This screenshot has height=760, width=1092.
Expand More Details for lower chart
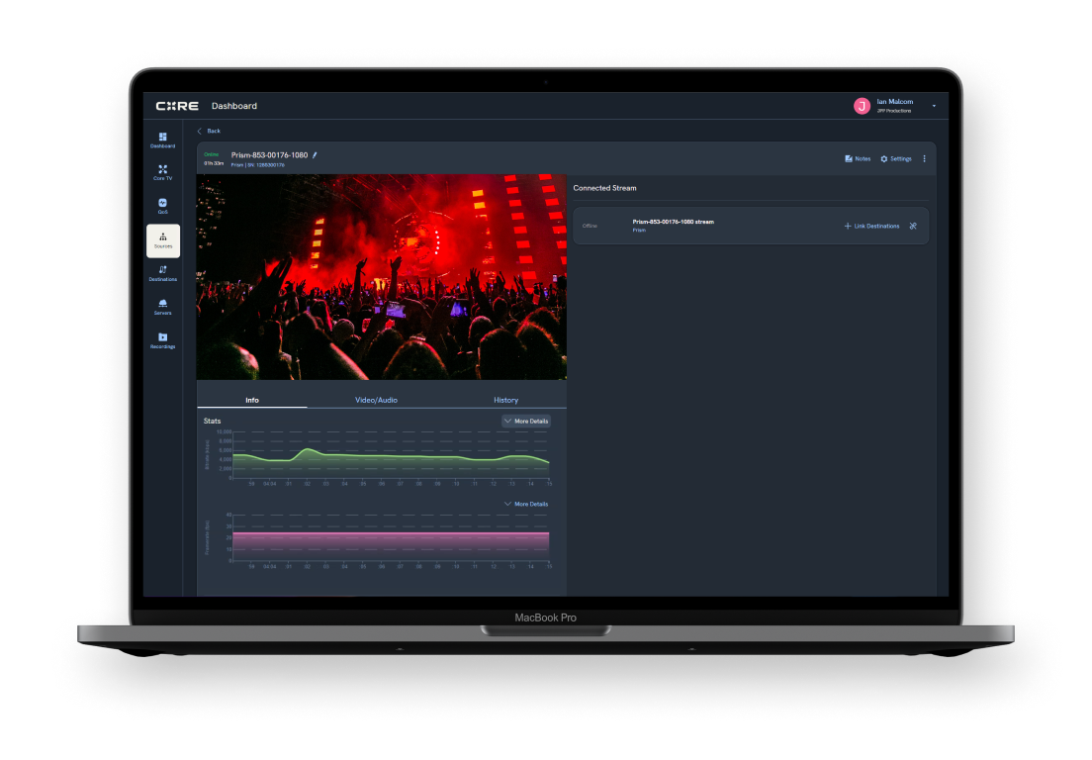click(526, 504)
